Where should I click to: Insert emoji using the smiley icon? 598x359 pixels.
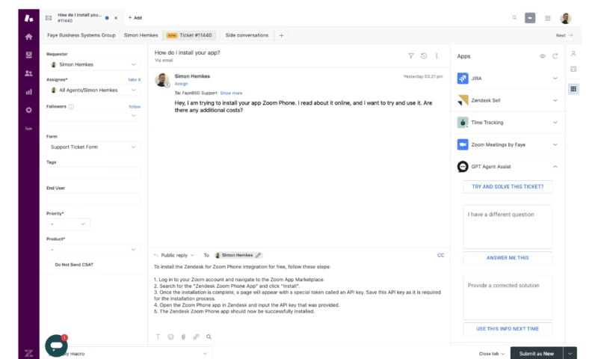tap(170, 337)
